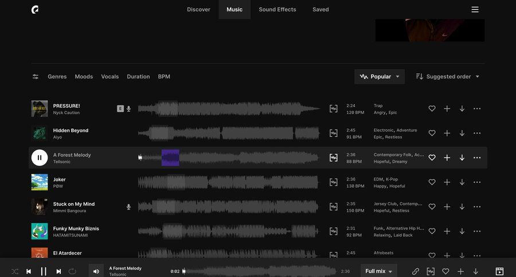Image resolution: width=516 pixels, height=277 pixels.
Task: Find similar tracks to Stuck on My Mind
Action: pyautogui.click(x=334, y=207)
